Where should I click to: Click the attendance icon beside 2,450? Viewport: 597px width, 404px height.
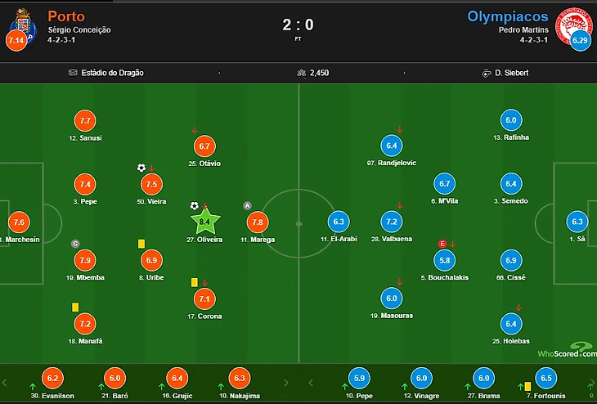click(x=302, y=73)
